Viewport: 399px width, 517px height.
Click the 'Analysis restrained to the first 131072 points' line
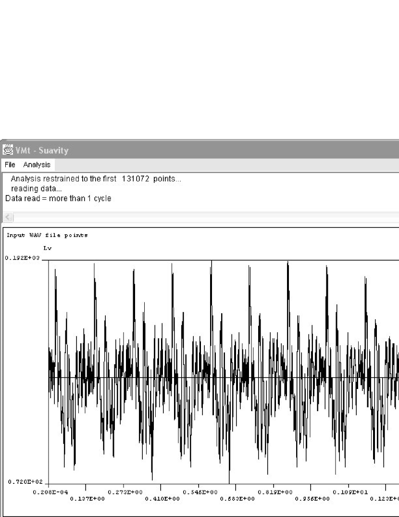[x=96, y=179]
